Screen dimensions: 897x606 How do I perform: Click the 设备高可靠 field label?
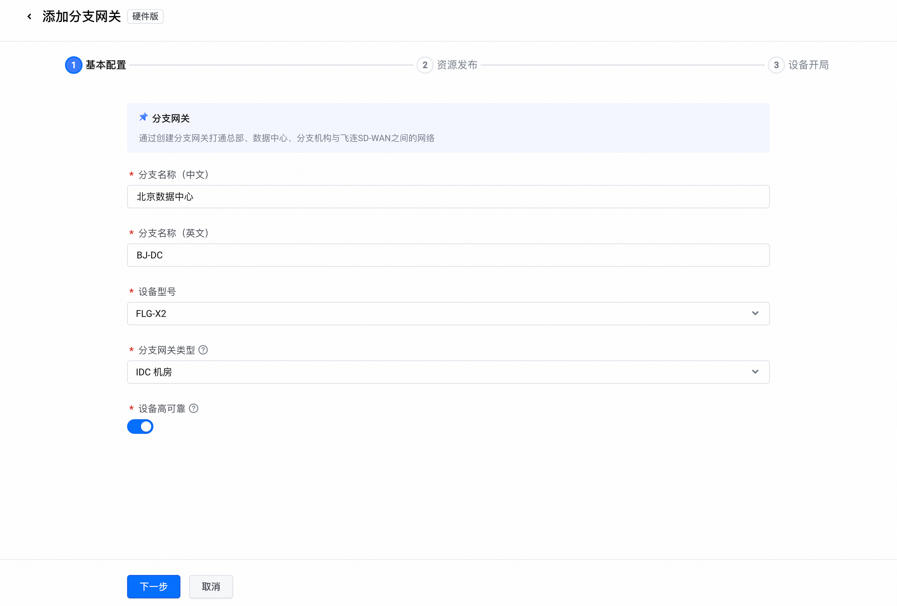[162, 408]
